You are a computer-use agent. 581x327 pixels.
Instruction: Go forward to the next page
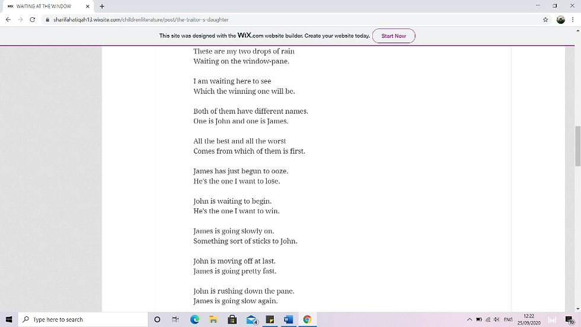[x=20, y=20]
